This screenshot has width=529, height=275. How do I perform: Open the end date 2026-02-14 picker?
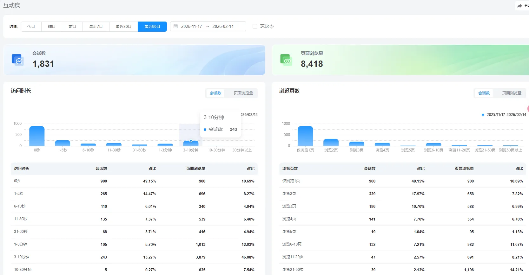(x=223, y=26)
